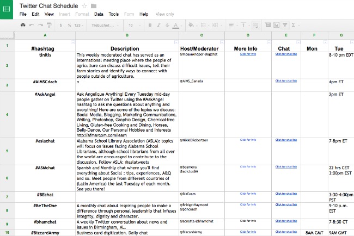354x236 pixels.
Task: Click the 'Click for info' link in row 2
Action: (x=248, y=54)
